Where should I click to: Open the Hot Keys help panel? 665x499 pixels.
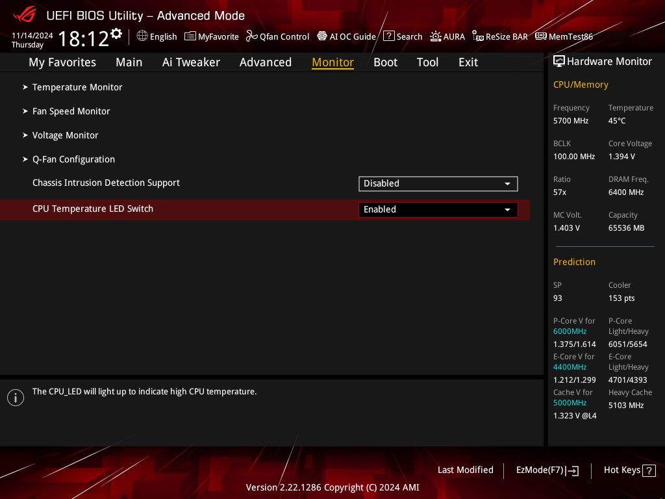pyautogui.click(x=629, y=470)
